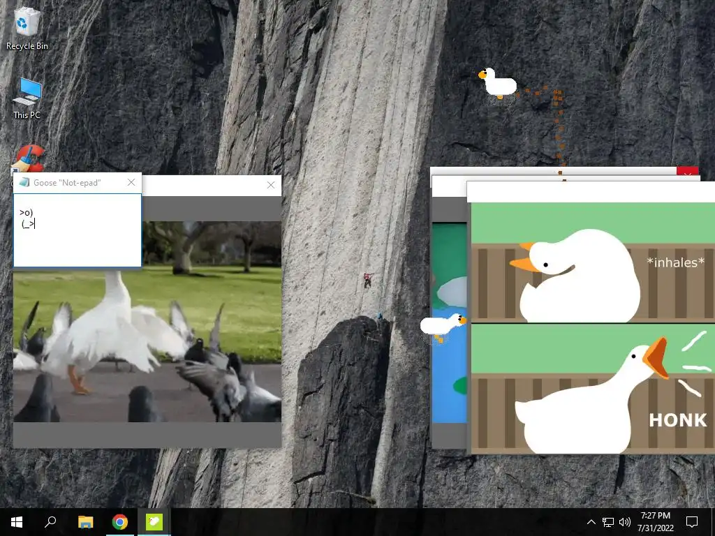
Task: Close the Goose "Not-epad" window
Action: (131, 182)
